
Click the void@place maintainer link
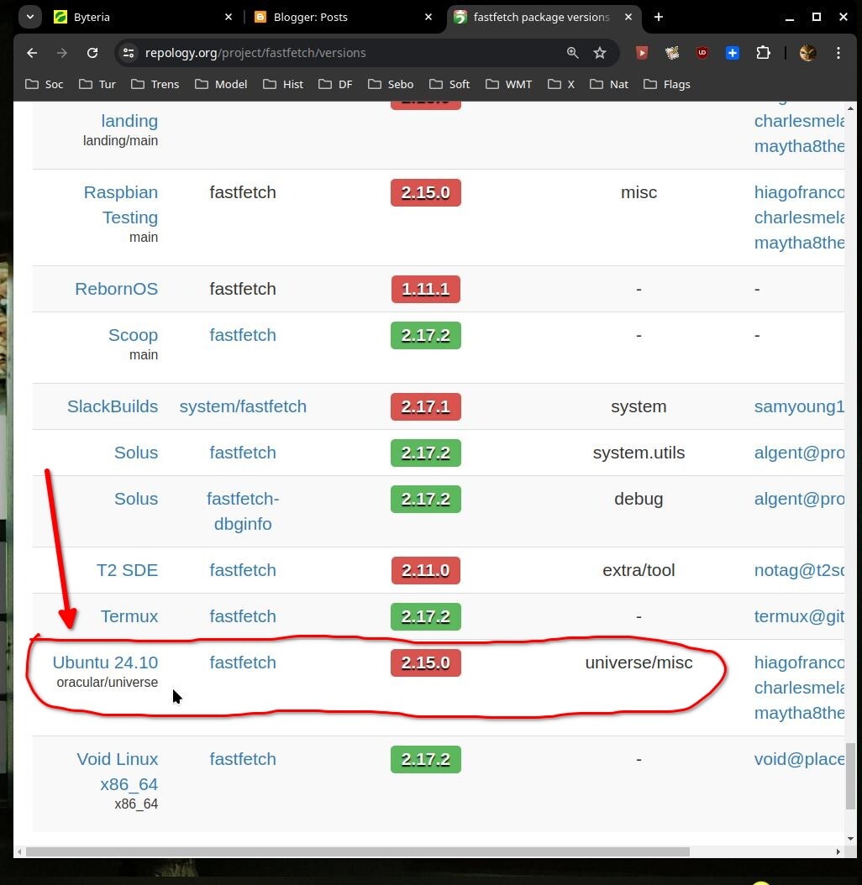point(799,759)
